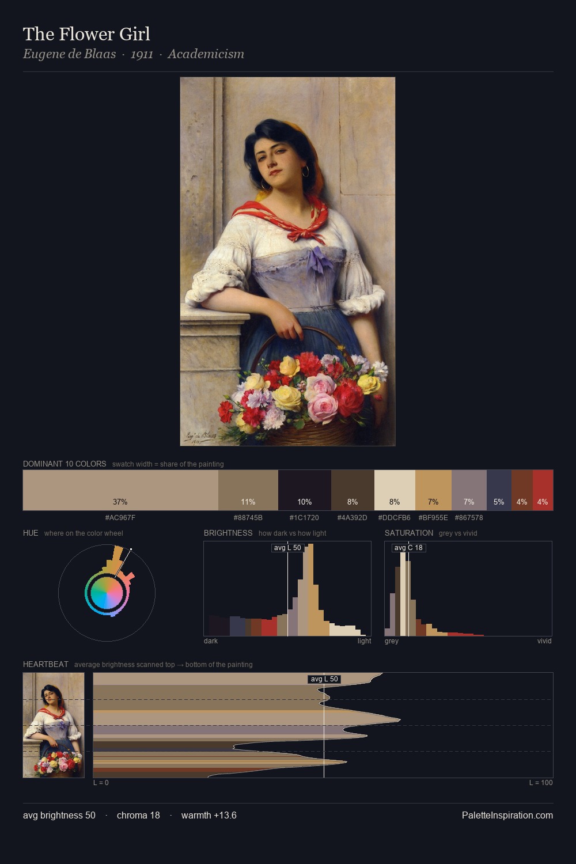Click the DOMINANT 10 COLORS heading
This screenshot has height=864, width=576.
[x=65, y=464]
